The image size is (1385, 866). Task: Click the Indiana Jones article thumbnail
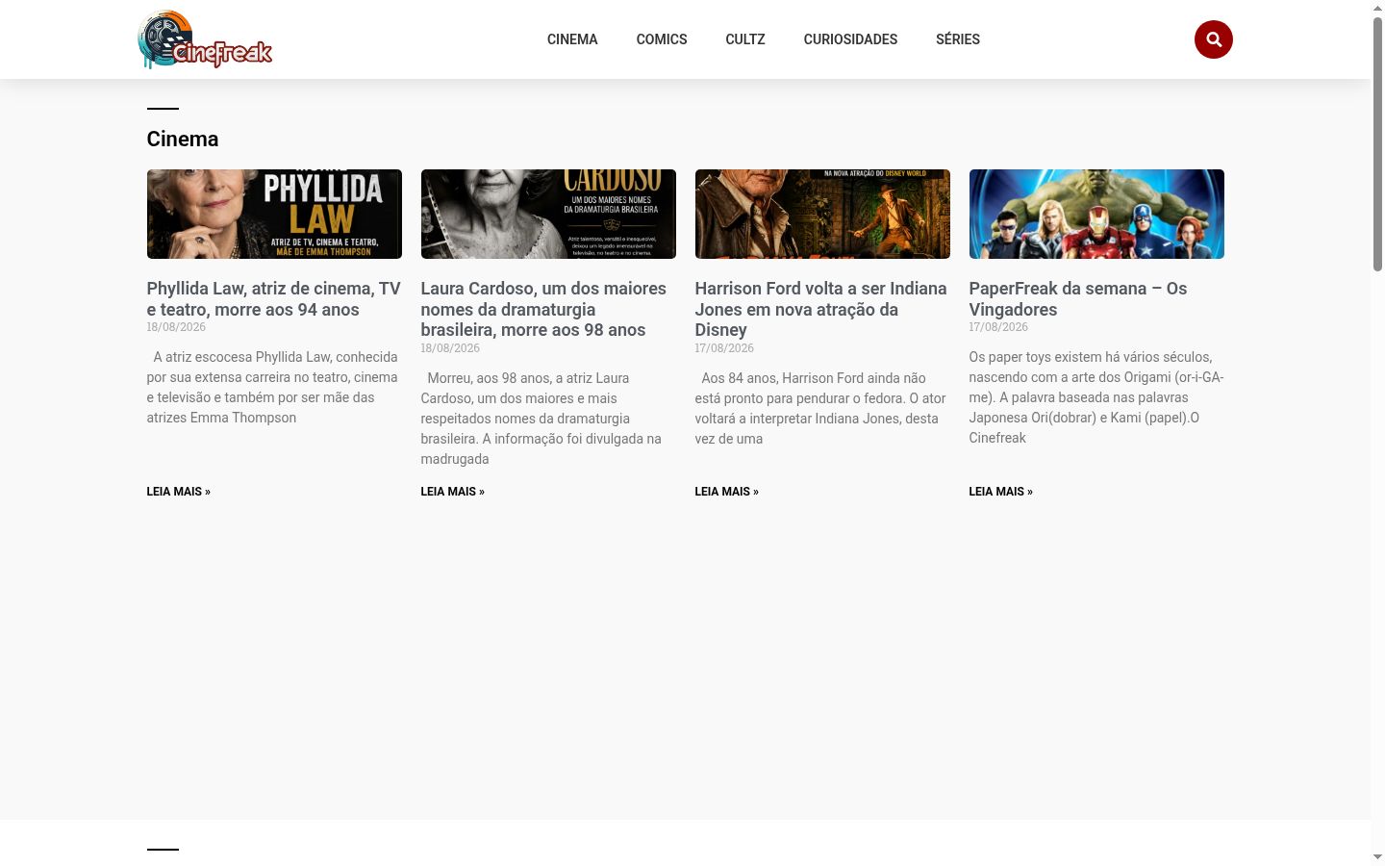coord(822,214)
